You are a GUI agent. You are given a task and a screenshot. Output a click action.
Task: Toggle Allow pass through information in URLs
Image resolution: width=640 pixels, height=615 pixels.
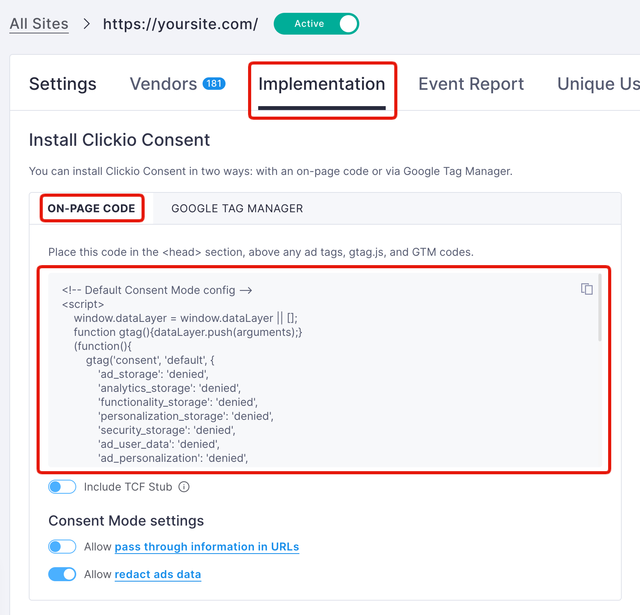point(62,547)
